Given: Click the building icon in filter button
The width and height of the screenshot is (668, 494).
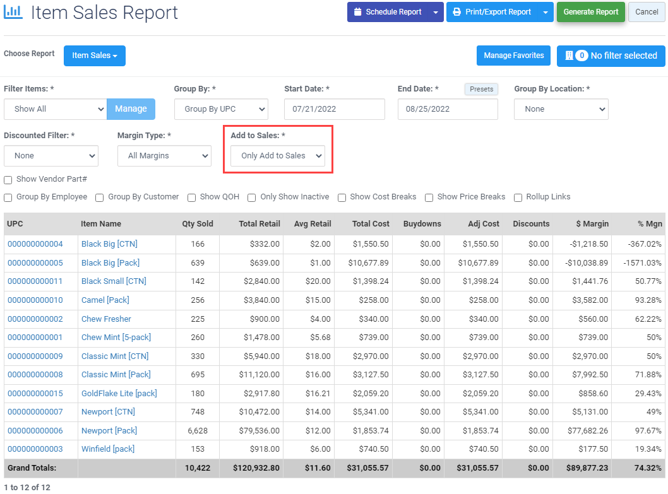Looking at the screenshot, I should point(569,56).
